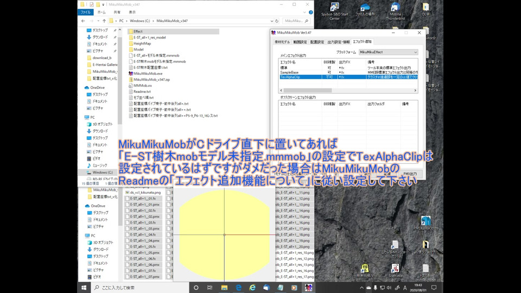521x293 pixels.
Task: Open Mozilla Thunderbird desktop shortcut
Action: [395, 11]
